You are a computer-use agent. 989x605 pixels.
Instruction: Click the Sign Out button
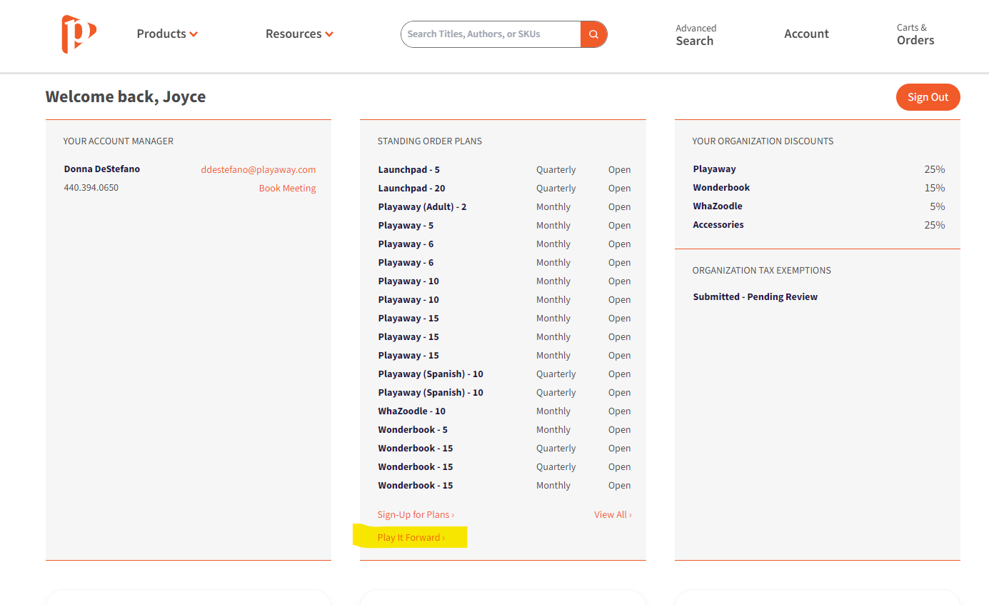928,97
